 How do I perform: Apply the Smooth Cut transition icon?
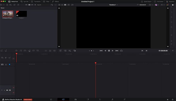(54, 51)
